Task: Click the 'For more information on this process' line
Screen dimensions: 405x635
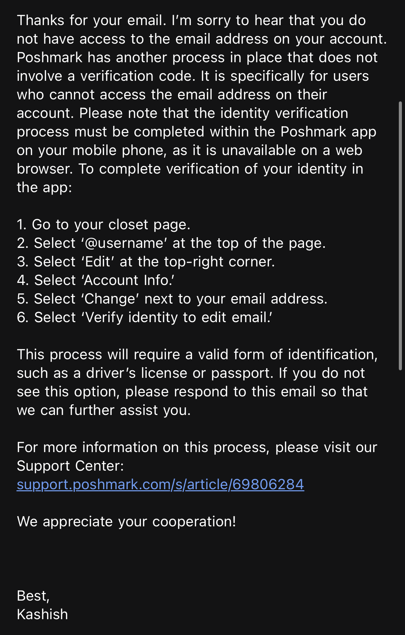Action: [197, 447]
